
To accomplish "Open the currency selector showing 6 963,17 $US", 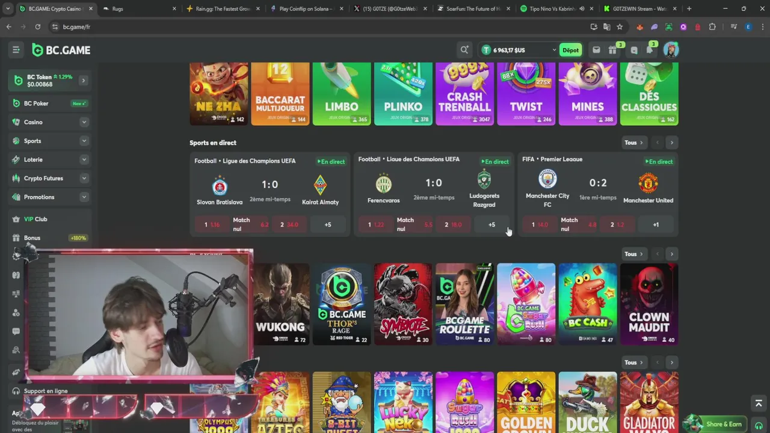I will pos(519,50).
